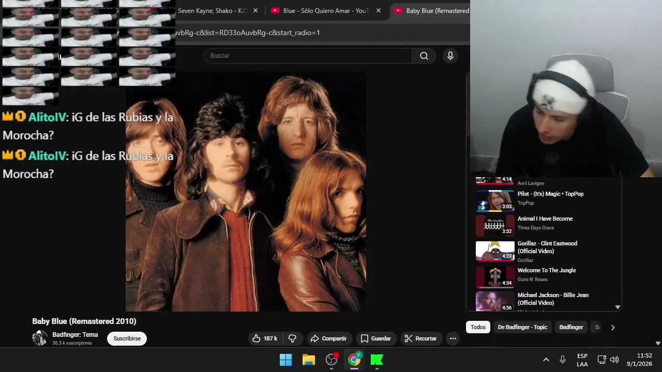Open the Billie Jean video thumbnail
The width and height of the screenshot is (662, 372).
(x=495, y=301)
